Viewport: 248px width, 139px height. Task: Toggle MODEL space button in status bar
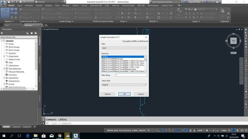(x=142, y=131)
